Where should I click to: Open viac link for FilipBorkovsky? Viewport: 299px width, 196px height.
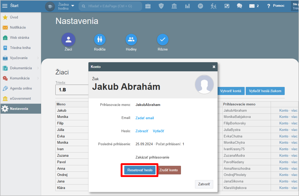pyautogui.click(x=294, y=123)
